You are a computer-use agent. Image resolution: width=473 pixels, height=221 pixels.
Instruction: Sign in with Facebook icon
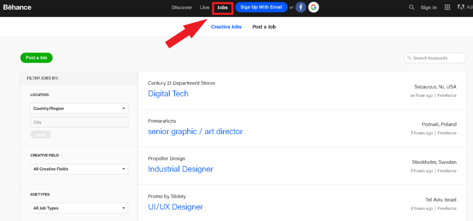pos(301,7)
